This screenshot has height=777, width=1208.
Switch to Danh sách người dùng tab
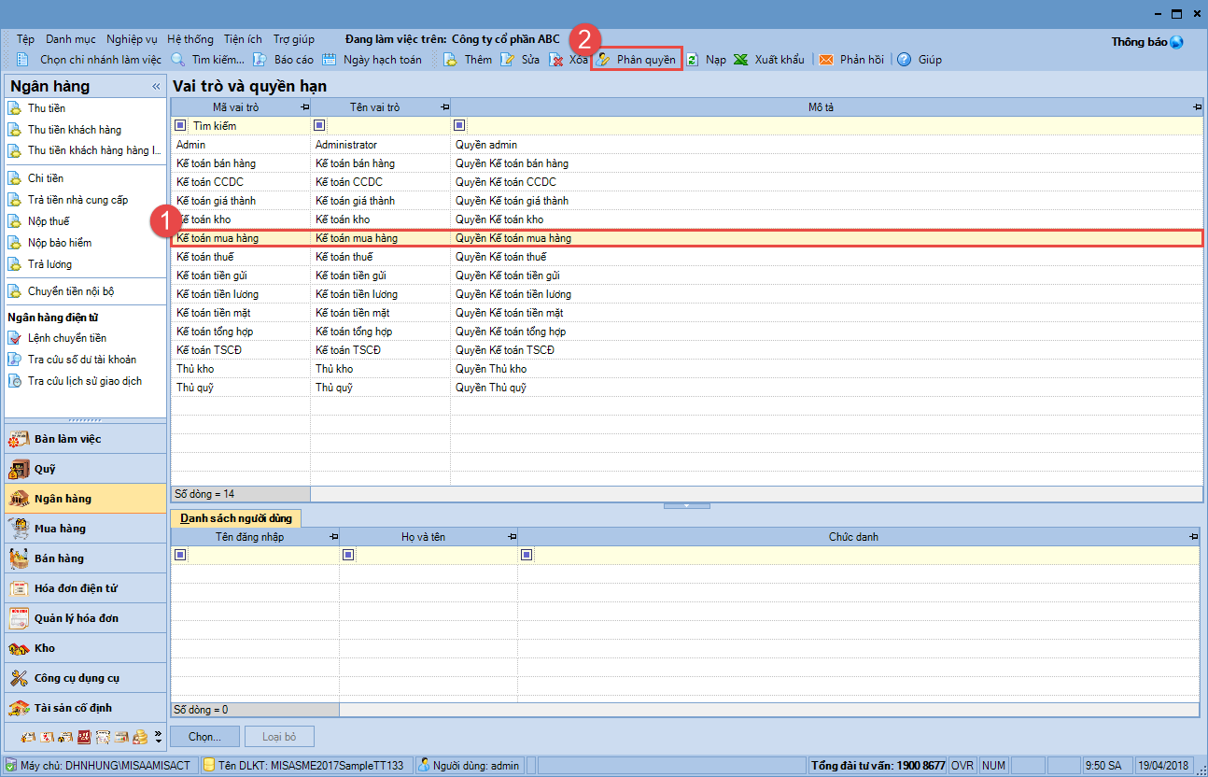(236, 517)
